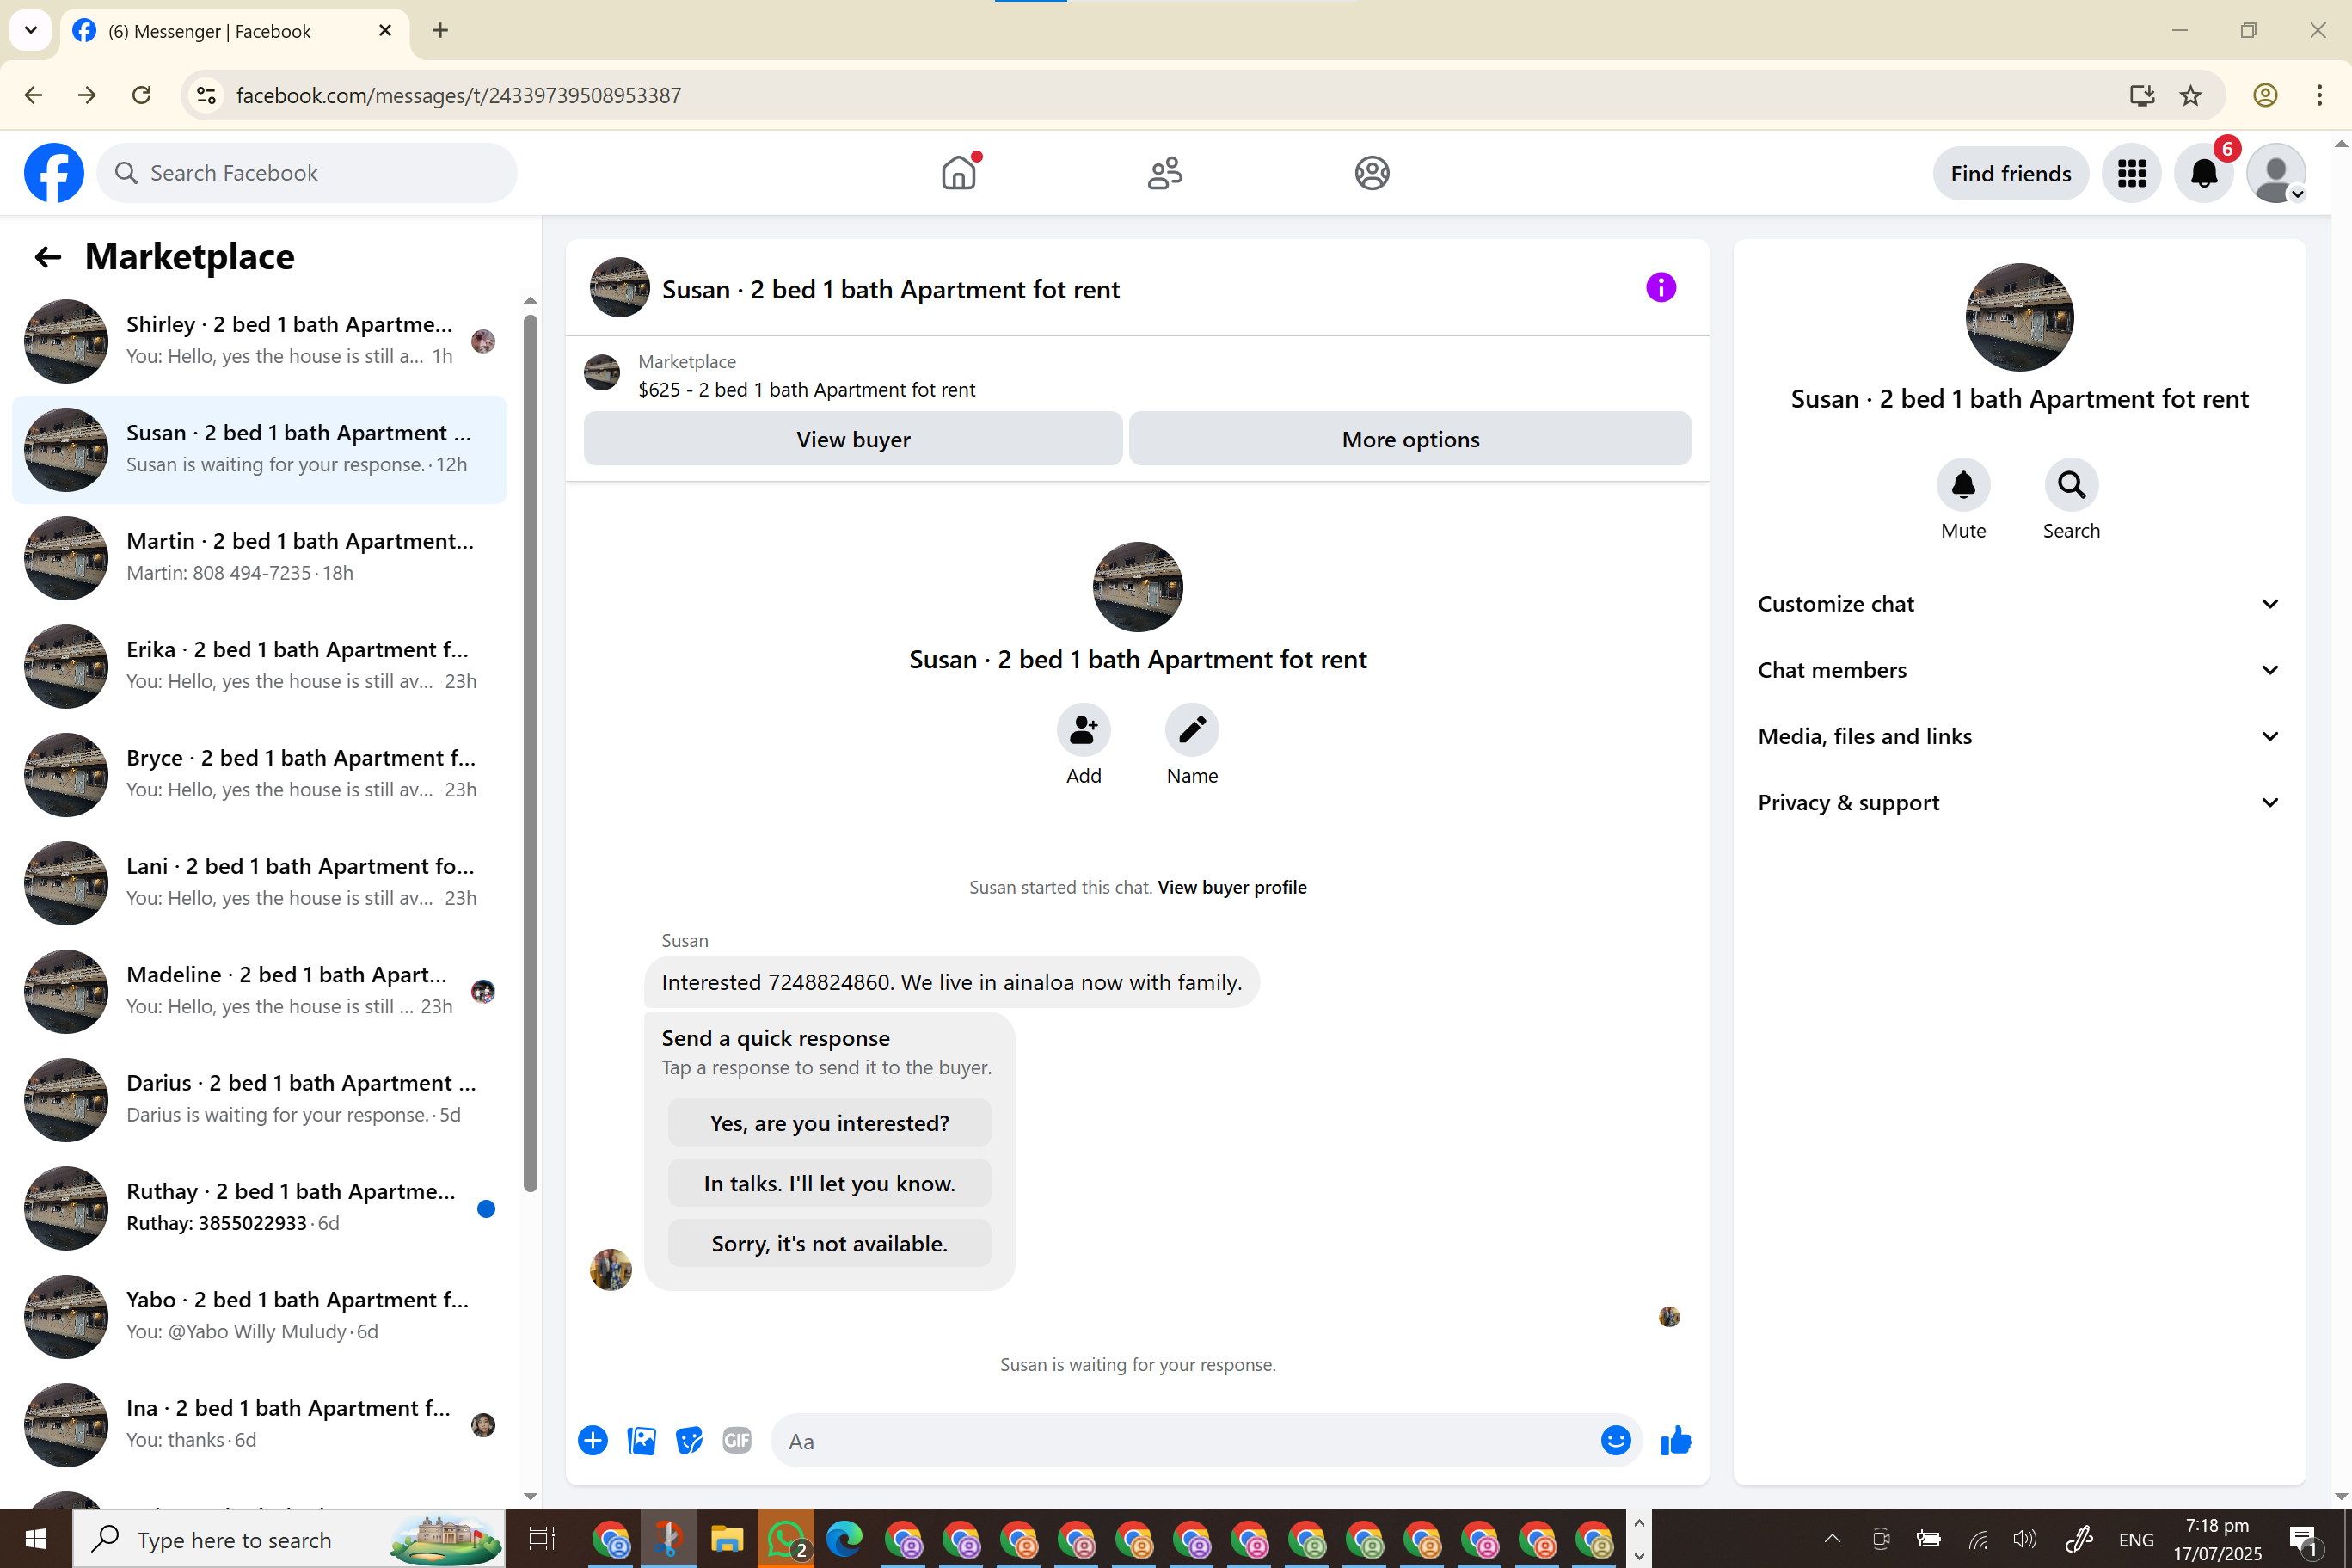Click the Add people icon
The width and height of the screenshot is (2352, 1568).
1083,730
